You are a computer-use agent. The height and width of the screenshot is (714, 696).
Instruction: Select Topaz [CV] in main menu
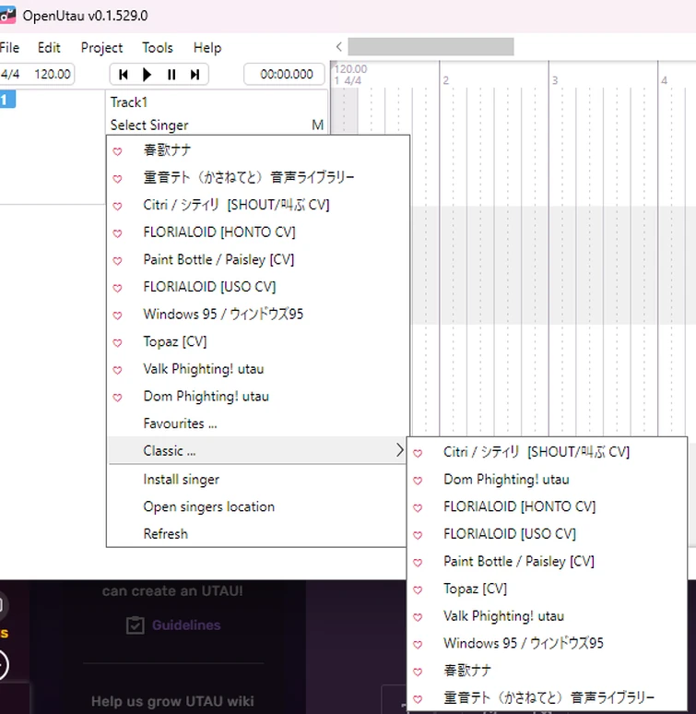[175, 341]
